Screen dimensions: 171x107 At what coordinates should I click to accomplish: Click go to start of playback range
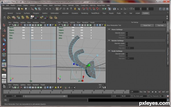click(x=141, y=92)
